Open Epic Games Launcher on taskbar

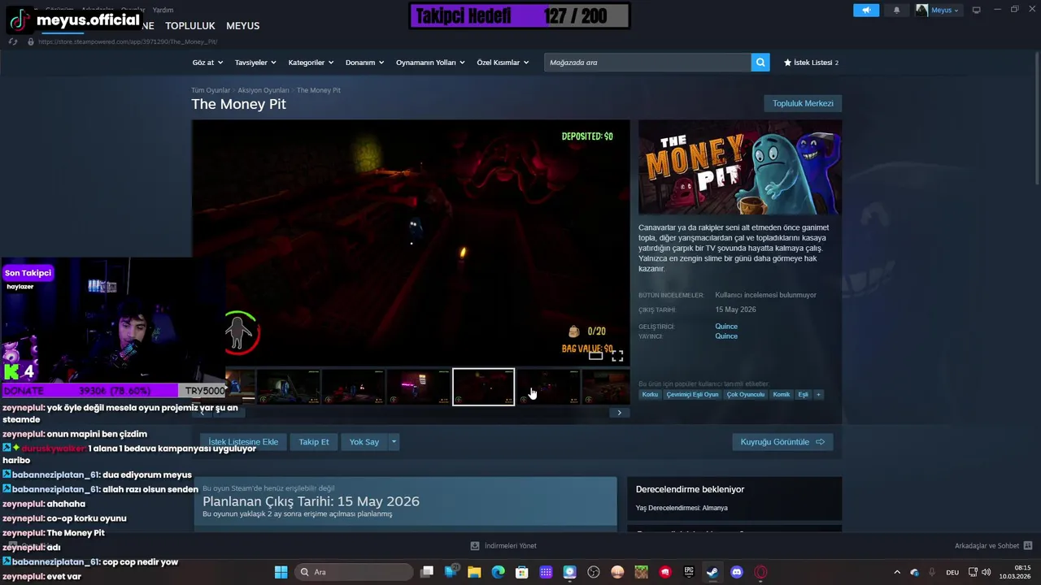689,572
